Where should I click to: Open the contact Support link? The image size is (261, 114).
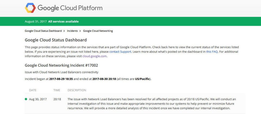click(x=120, y=52)
